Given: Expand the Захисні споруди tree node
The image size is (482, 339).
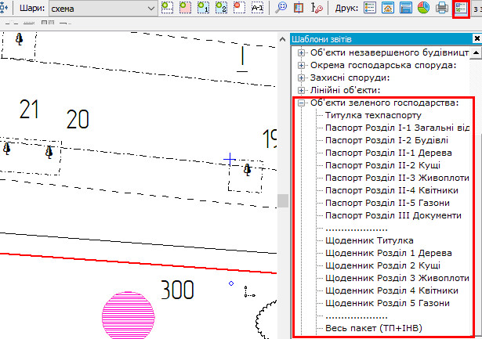Looking at the screenshot, I should point(302,78).
